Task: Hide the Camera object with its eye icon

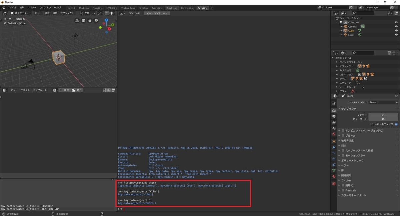Action: click(396, 26)
